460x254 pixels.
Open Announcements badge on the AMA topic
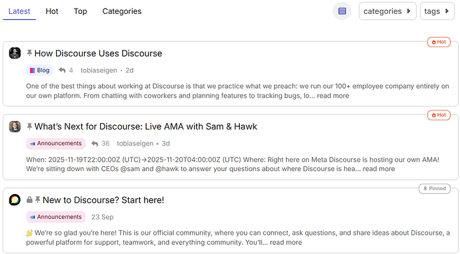pyautogui.click(x=56, y=144)
